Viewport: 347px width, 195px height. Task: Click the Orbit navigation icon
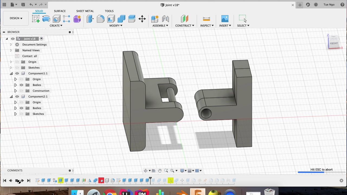click(146, 171)
